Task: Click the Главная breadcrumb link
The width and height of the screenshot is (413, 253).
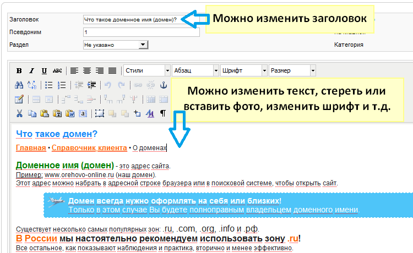Action: [x=31, y=148]
